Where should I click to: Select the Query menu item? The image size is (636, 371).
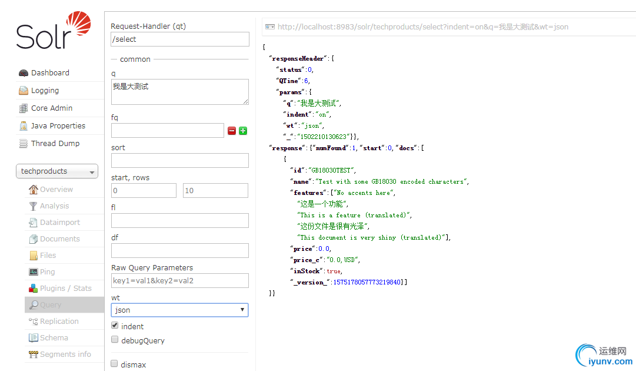tap(51, 305)
